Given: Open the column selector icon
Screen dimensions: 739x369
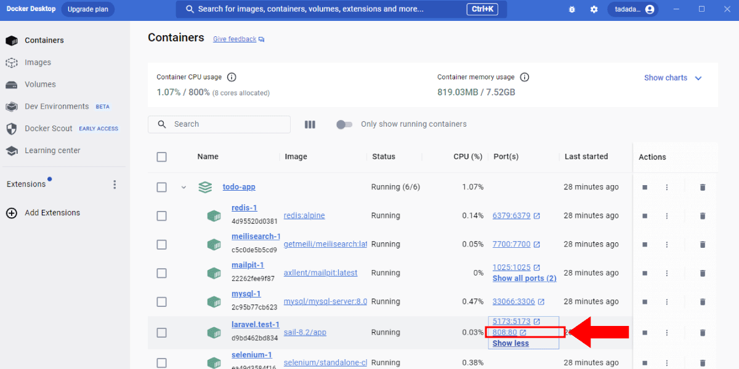Looking at the screenshot, I should (310, 124).
